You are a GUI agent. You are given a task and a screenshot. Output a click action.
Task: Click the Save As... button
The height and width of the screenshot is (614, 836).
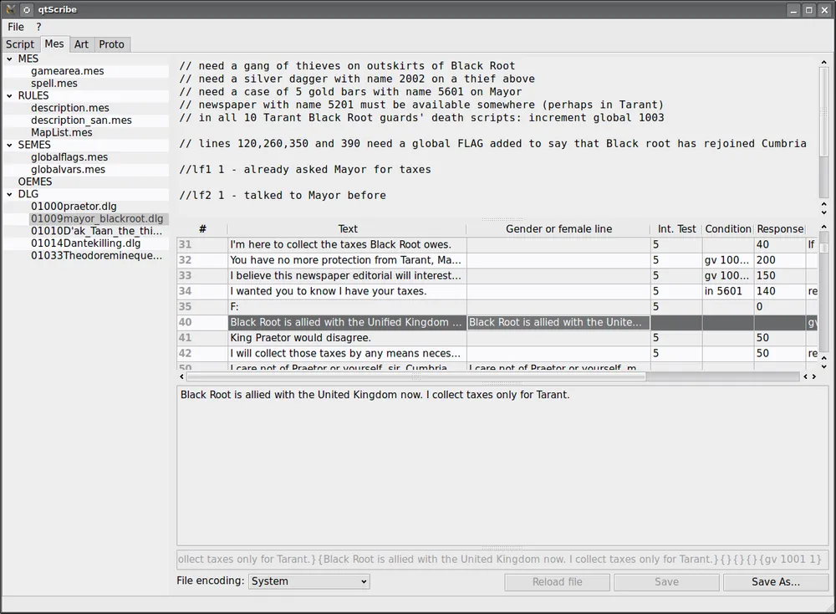point(775,582)
